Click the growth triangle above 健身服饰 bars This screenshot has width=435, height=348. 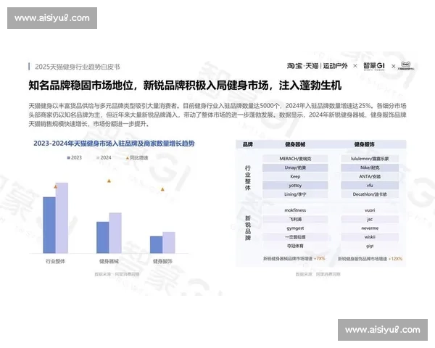[x=162, y=189]
